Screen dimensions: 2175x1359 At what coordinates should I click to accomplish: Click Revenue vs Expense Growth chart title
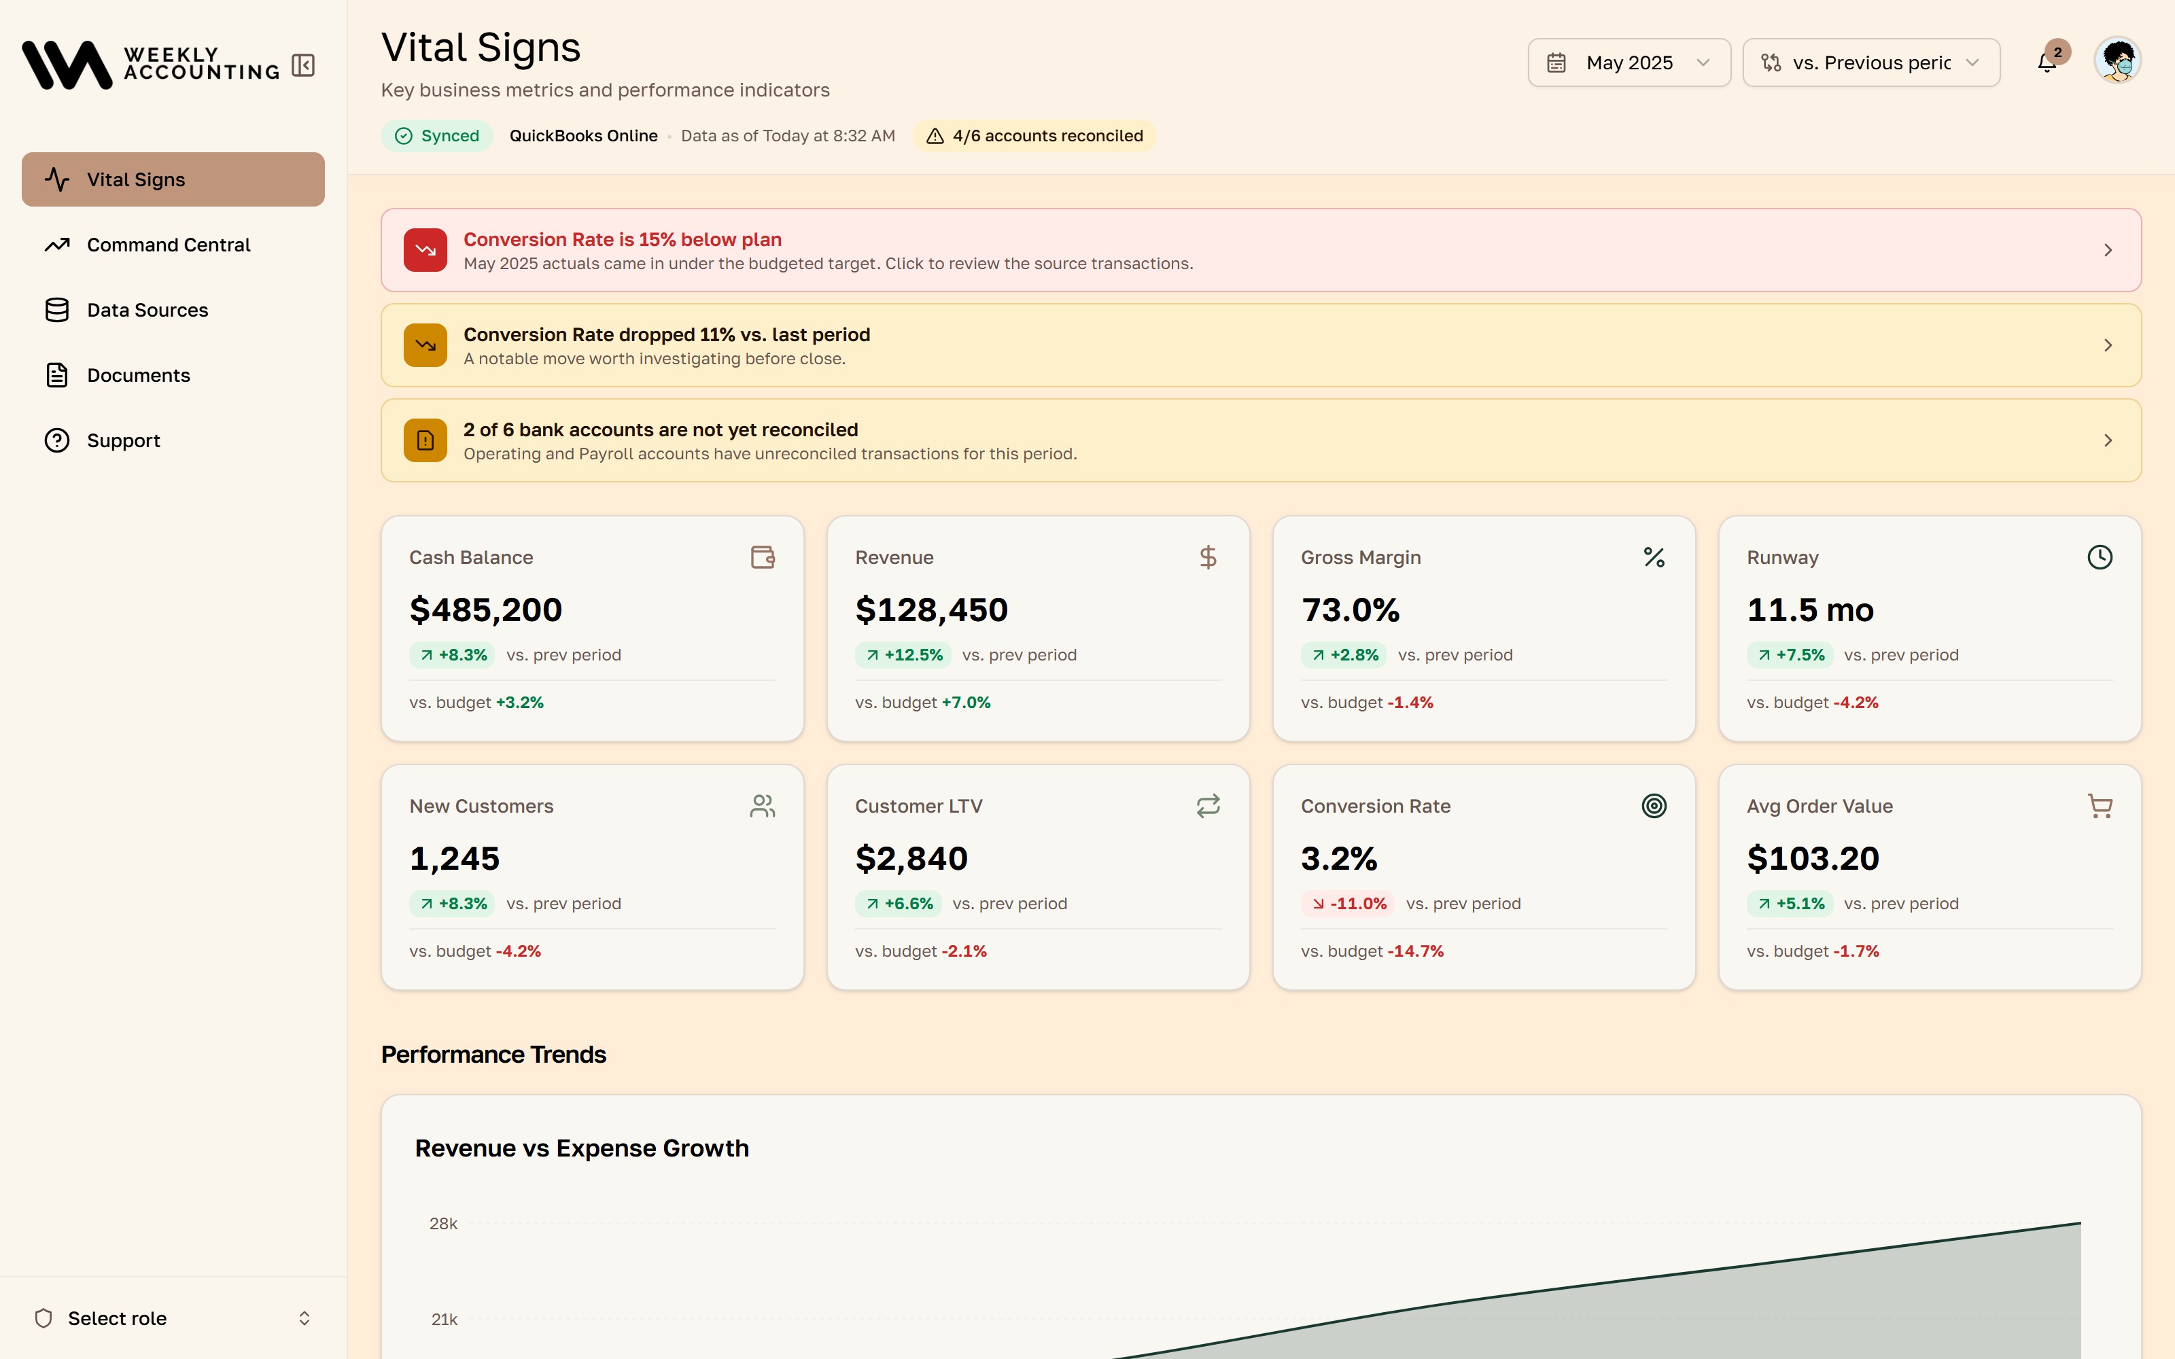pyautogui.click(x=582, y=1148)
